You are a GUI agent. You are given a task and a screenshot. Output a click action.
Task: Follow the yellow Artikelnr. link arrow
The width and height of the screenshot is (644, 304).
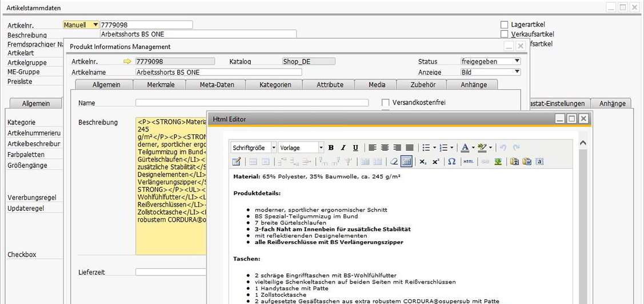[127, 62]
